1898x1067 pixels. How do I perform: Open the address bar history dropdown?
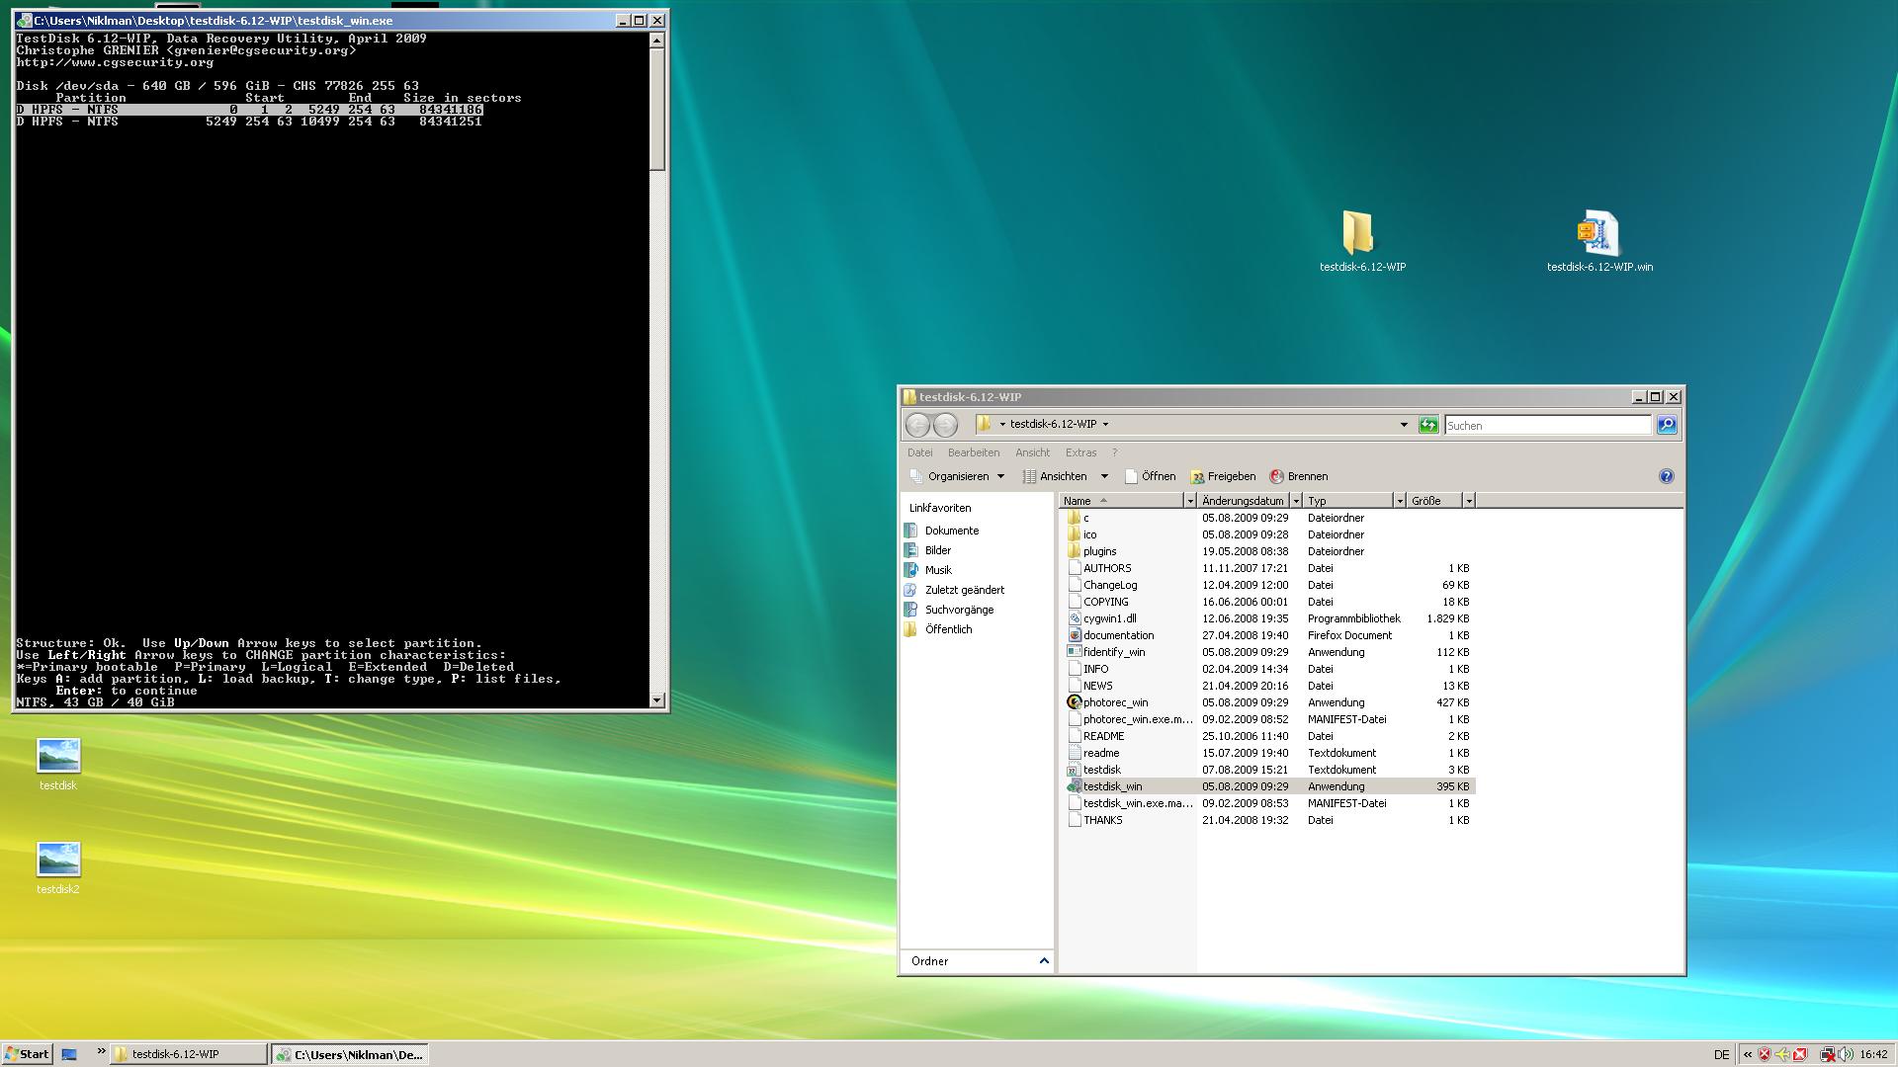point(1403,425)
